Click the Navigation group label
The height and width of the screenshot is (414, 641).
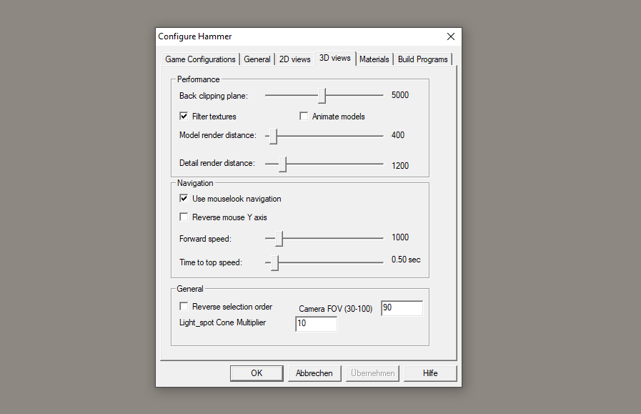[195, 183]
